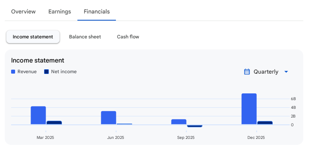Click the Revenue legend label
Image resolution: width=312 pixels, height=148 pixels.
(x=27, y=72)
